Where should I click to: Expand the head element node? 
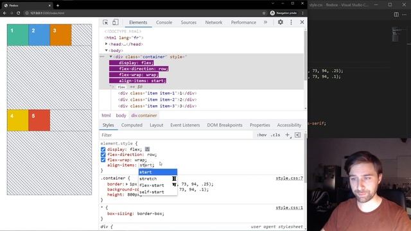(x=106, y=44)
